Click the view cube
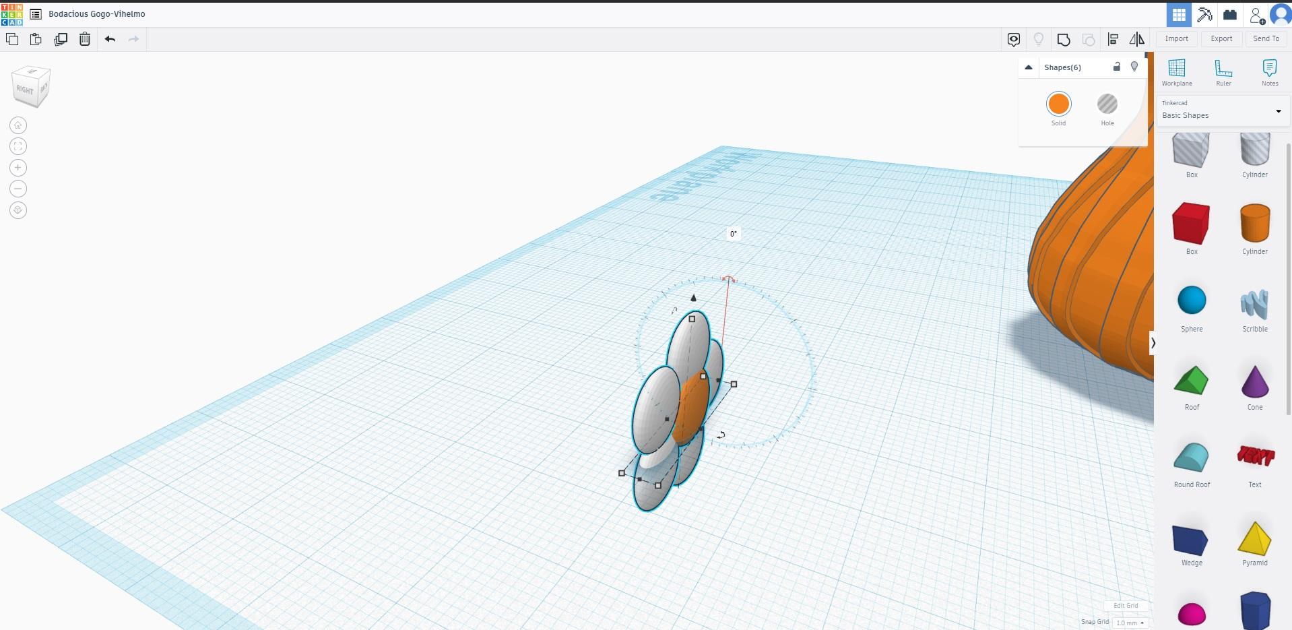 tap(30, 86)
